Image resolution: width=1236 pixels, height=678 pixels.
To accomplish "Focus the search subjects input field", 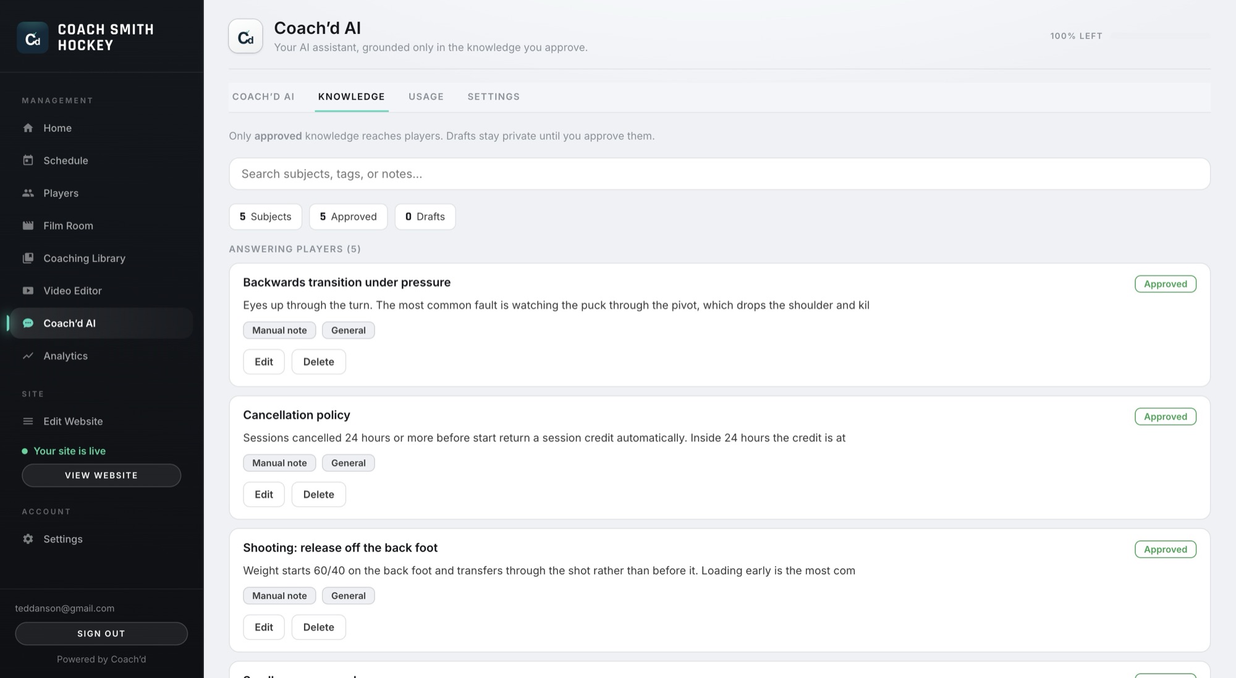I will [719, 174].
